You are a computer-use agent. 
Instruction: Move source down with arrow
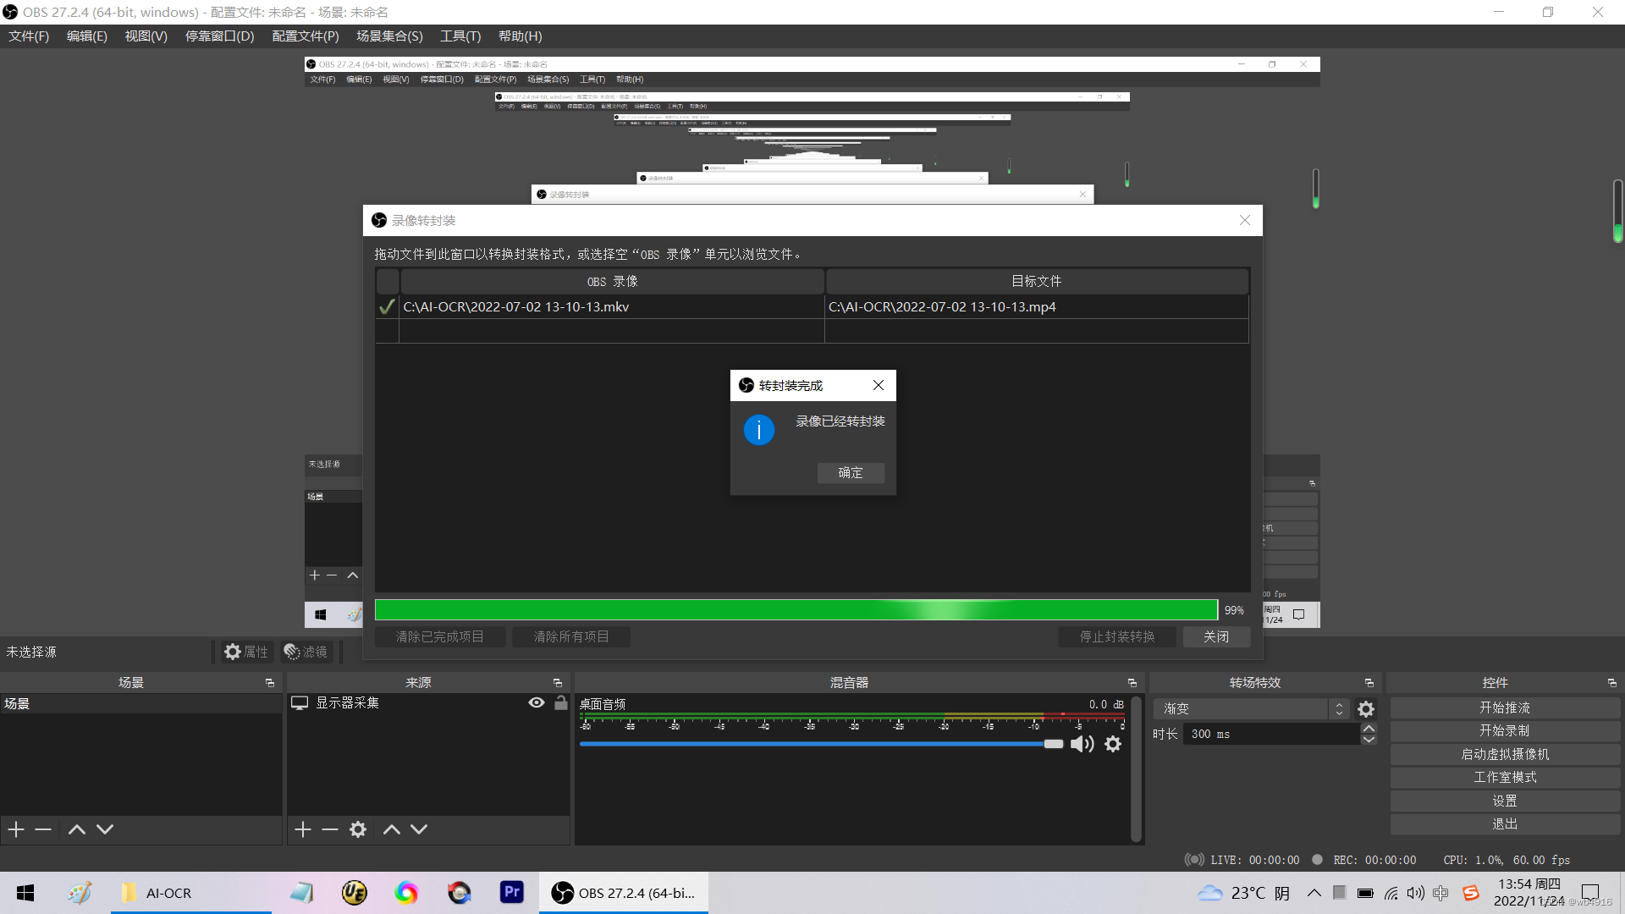coord(419,829)
